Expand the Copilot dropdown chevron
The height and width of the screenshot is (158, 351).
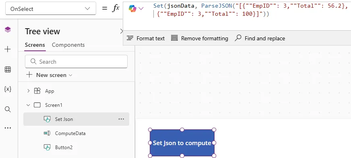(141, 9)
